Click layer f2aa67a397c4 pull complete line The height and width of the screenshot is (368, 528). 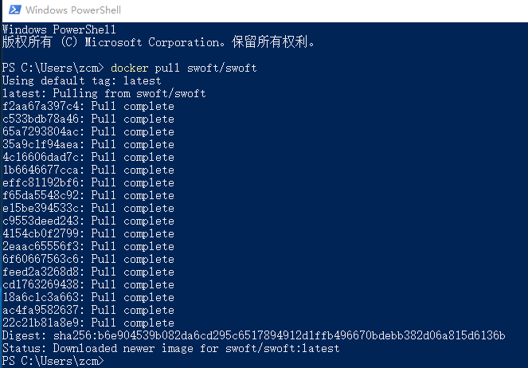88,106
